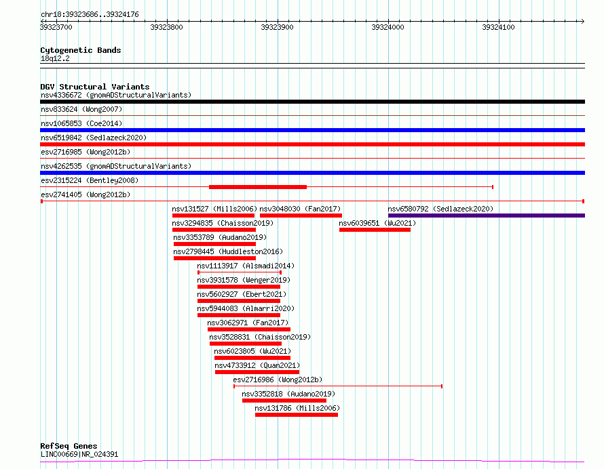Click ruler tick label 39323900
The image size is (604, 469).
[278, 27]
